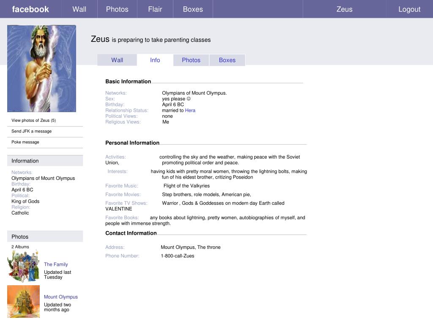Open Flair in the top navigation bar
The width and height of the screenshot is (433, 325).
pyautogui.click(x=155, y=9)
